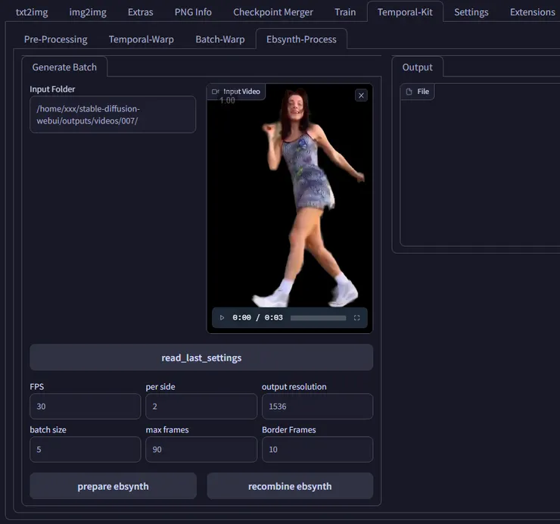
Task: Switch to the Extensions tab
Action: click(x=532, y=12)
